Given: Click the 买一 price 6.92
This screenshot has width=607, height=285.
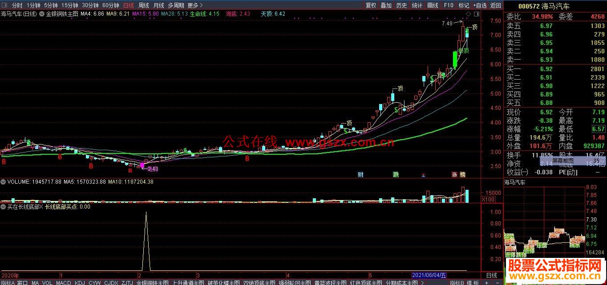Looking at the screenshot, I should click(x=546, y=69).
